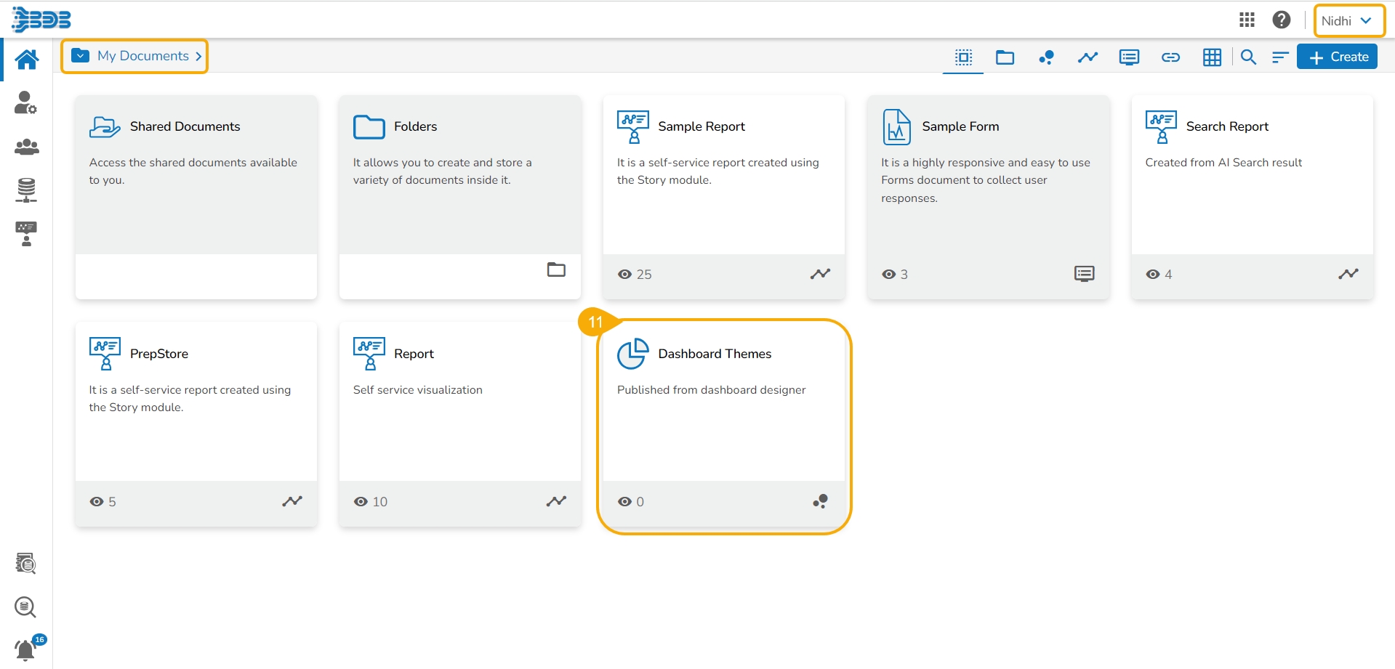Open the user groups sidebar icon
This screenshot has width=1395, height=669.
click(x=26, y=147)
